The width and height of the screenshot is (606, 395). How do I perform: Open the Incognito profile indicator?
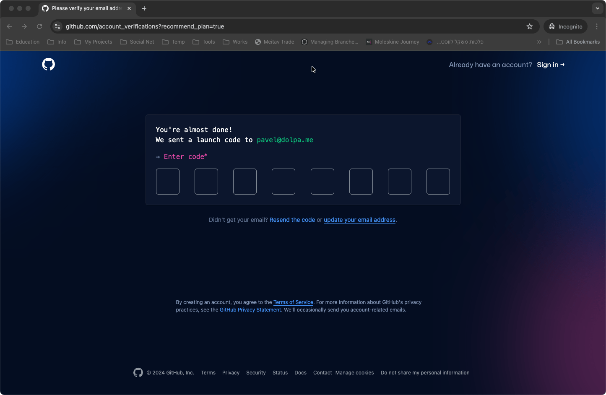point(565,26)
